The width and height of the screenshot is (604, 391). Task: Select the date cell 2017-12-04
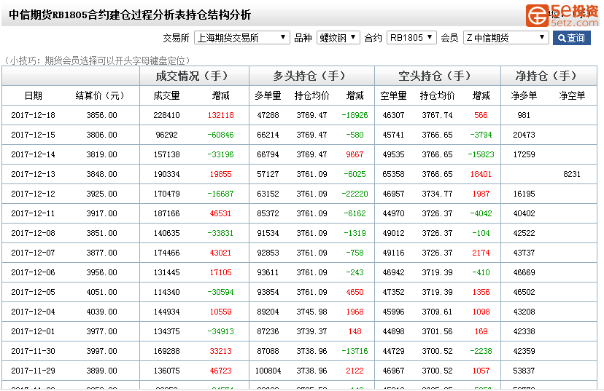33,312
